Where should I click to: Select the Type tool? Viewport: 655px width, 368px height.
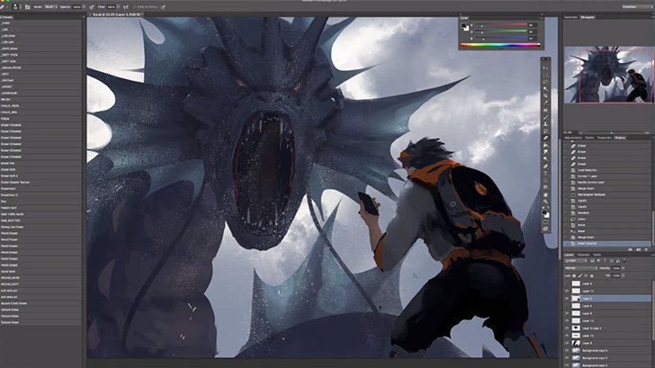tap(545, 174)
